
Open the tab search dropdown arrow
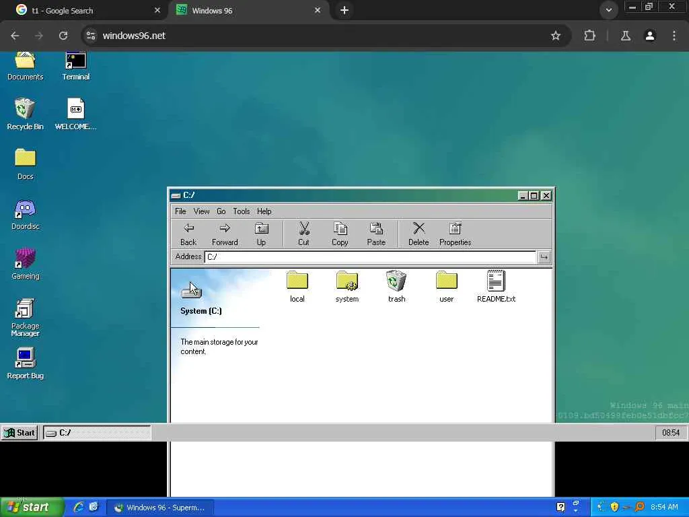pyautogui.click(x=608, y=10)
